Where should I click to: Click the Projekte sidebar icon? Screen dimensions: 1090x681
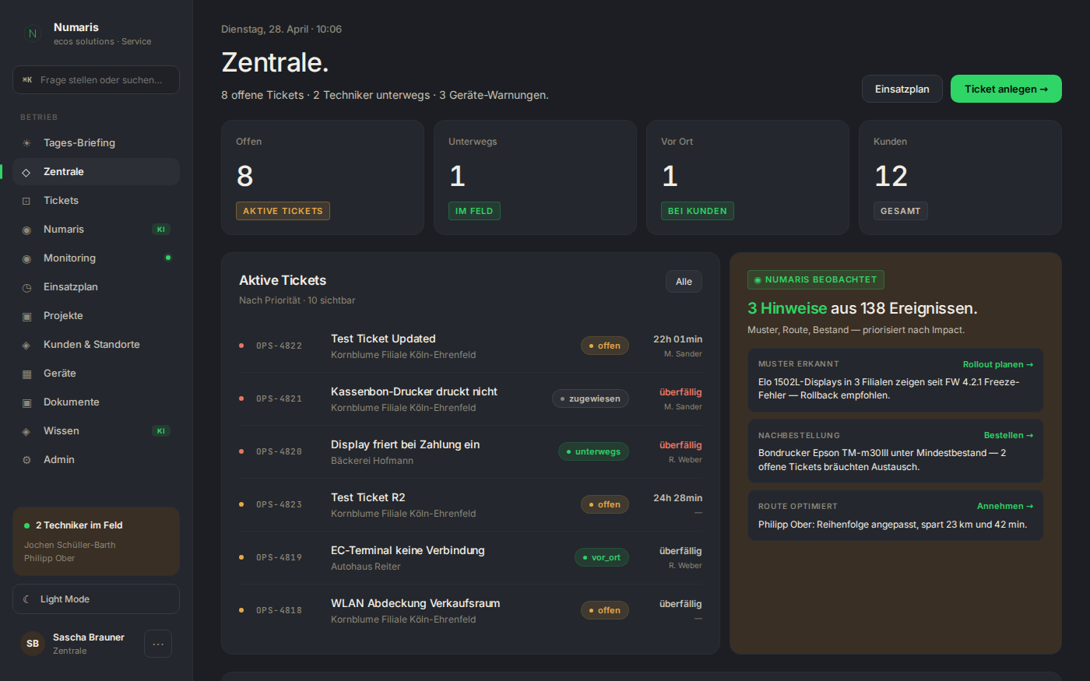click(x=26, y=316)
